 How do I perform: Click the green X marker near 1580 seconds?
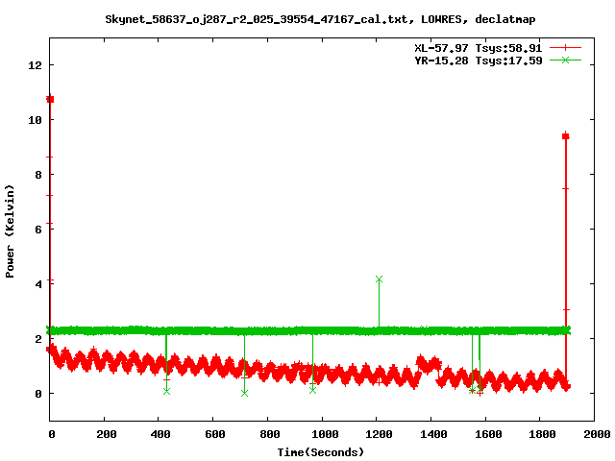[x=480, y=389]
